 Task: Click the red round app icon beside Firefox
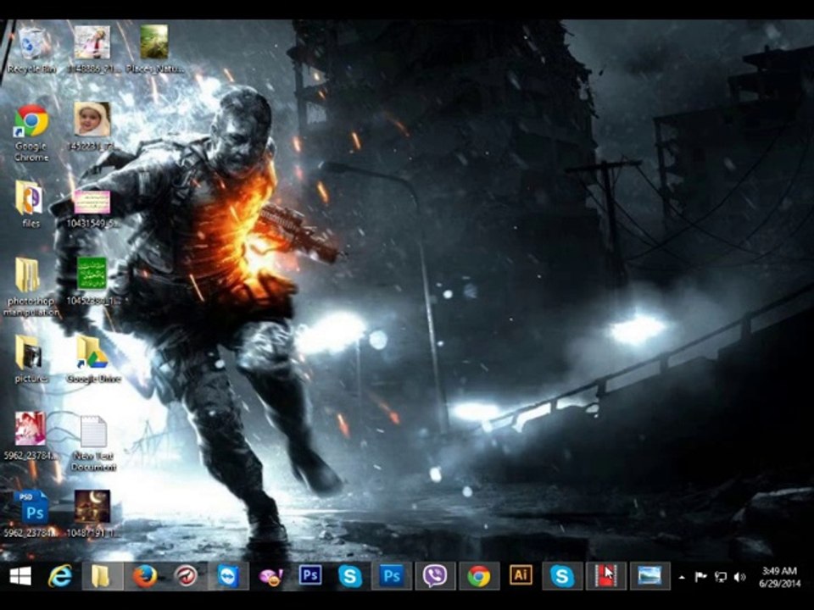pyautogui.click(x=186, y=576)
